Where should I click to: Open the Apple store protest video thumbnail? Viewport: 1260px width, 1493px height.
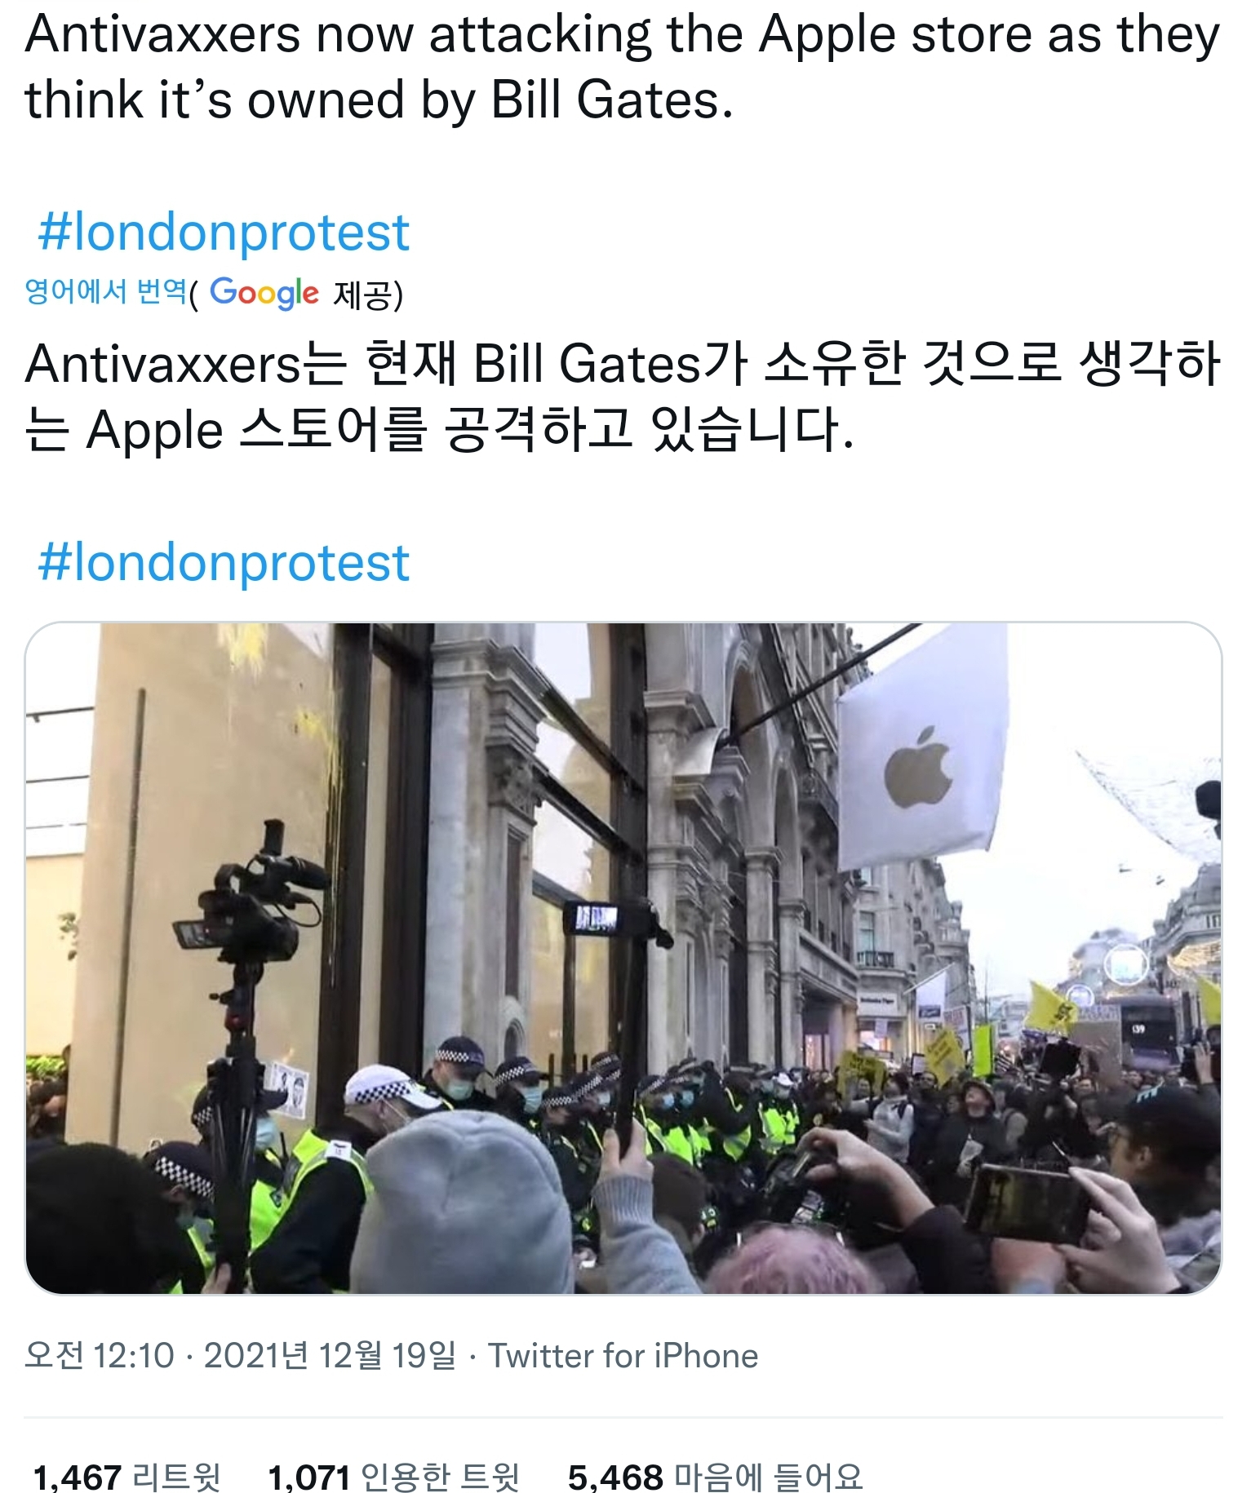click(623, 958)
